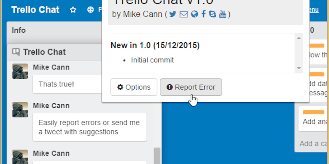Click the Info list header
Viewport: 329px width, 164px height.
point(19,30)
